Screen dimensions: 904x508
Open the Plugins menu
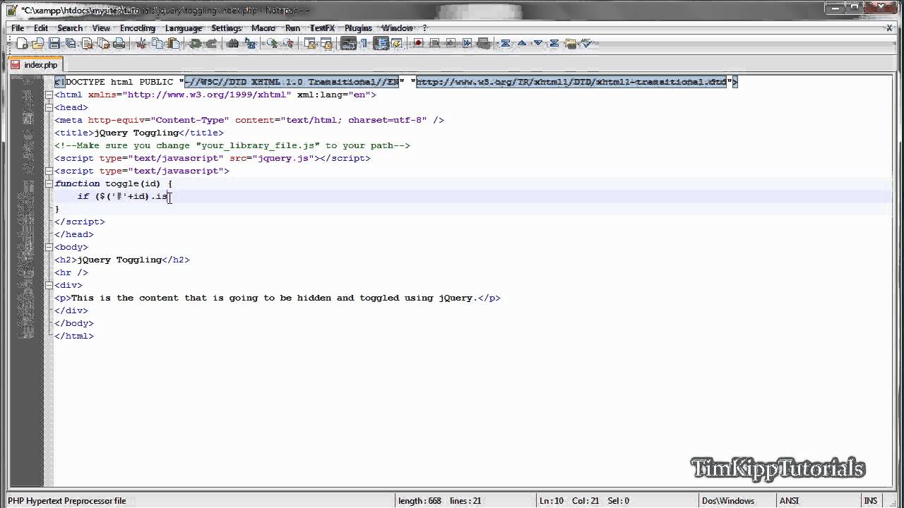point(358,28)
